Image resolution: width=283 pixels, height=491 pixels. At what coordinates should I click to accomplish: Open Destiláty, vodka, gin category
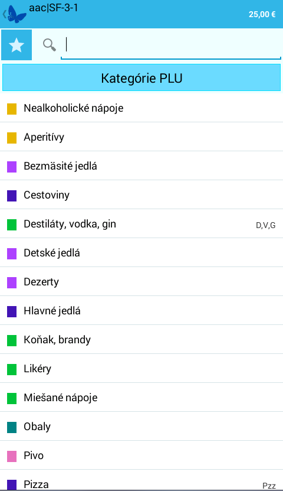[141, 224]
